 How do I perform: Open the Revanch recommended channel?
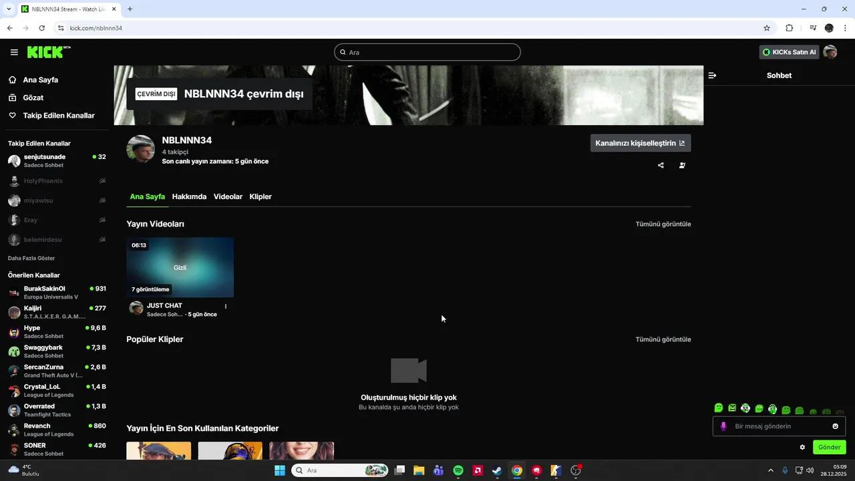(57, 430)
